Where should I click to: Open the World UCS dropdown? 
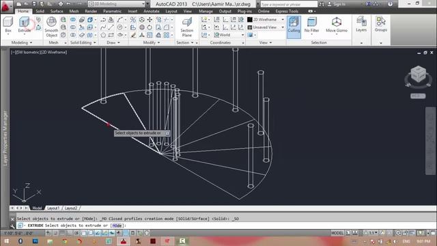click(229, 35)
